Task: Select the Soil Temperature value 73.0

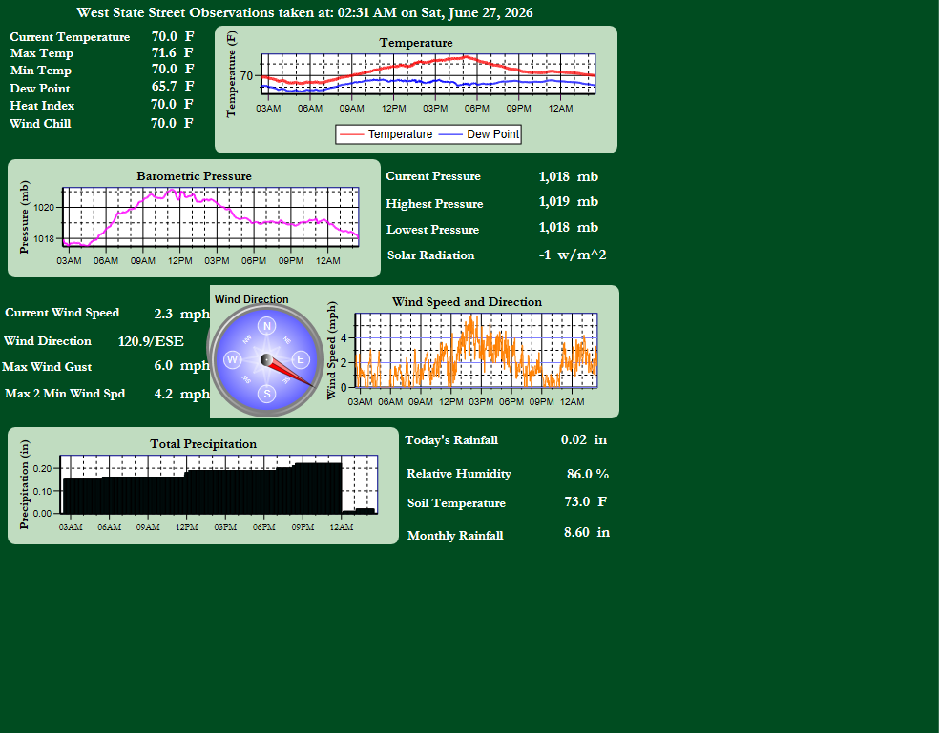Action: point(577,501)
